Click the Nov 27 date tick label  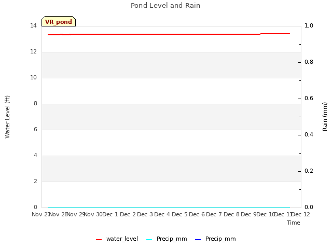[41, 214]
